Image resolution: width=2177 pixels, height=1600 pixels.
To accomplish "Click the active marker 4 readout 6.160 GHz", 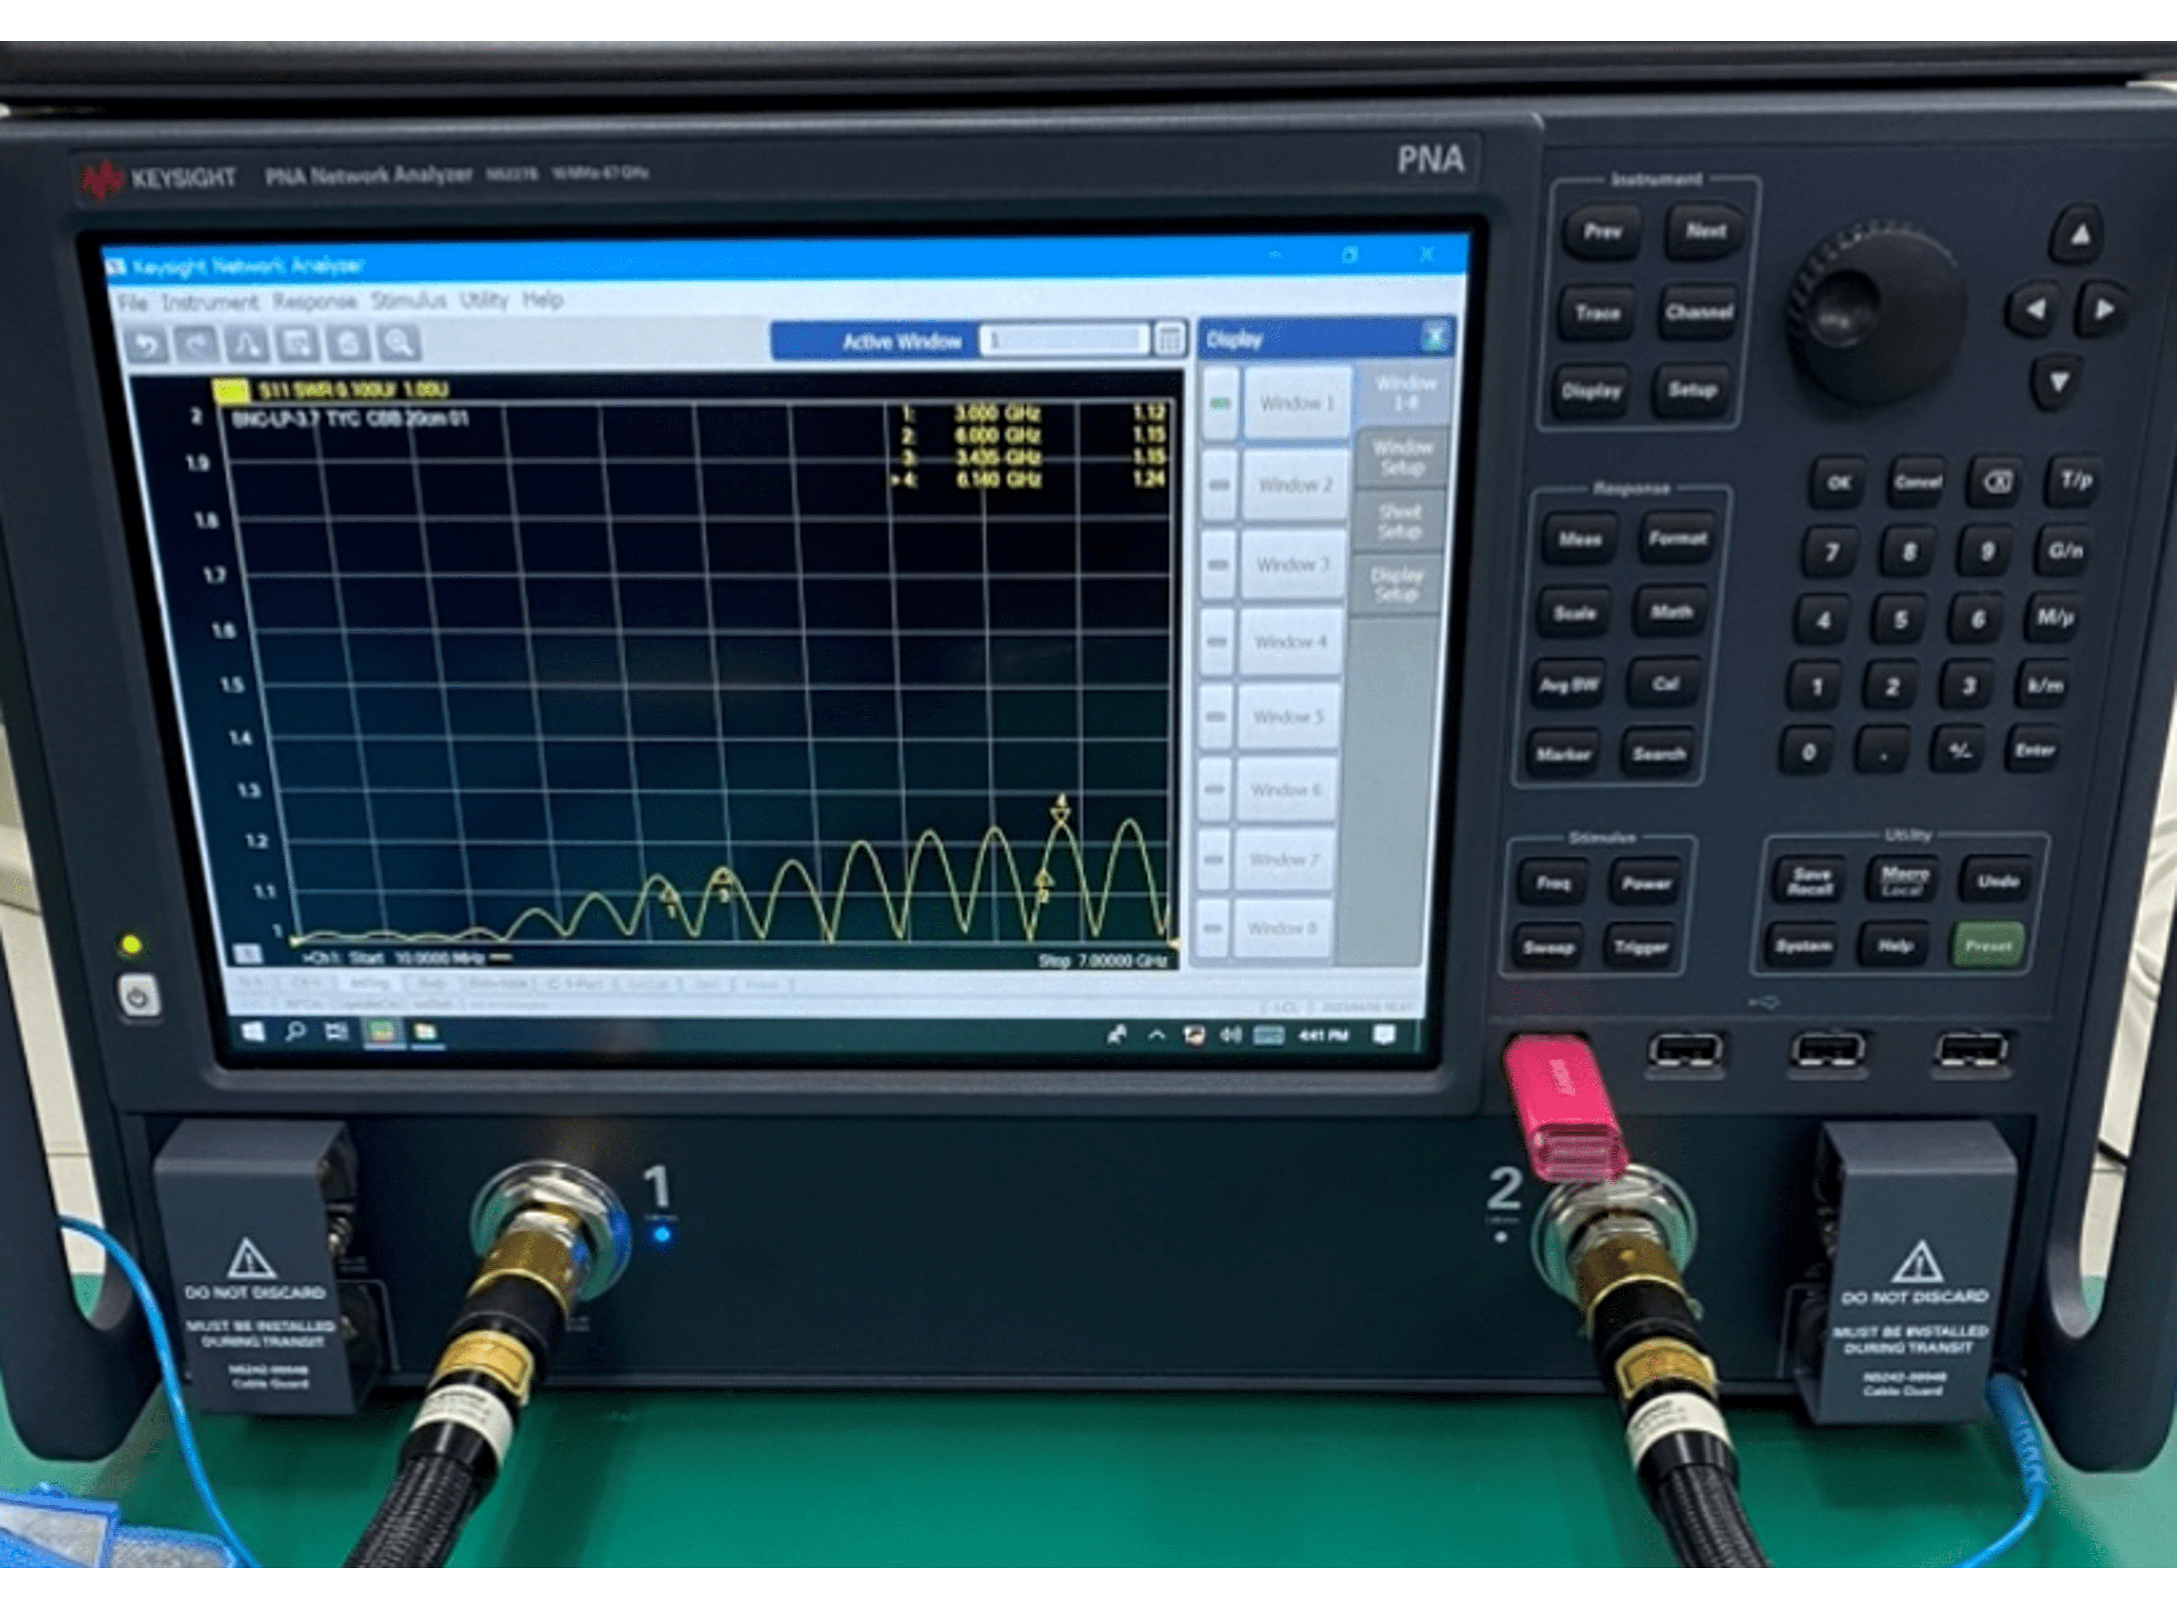I will point(999,479).
